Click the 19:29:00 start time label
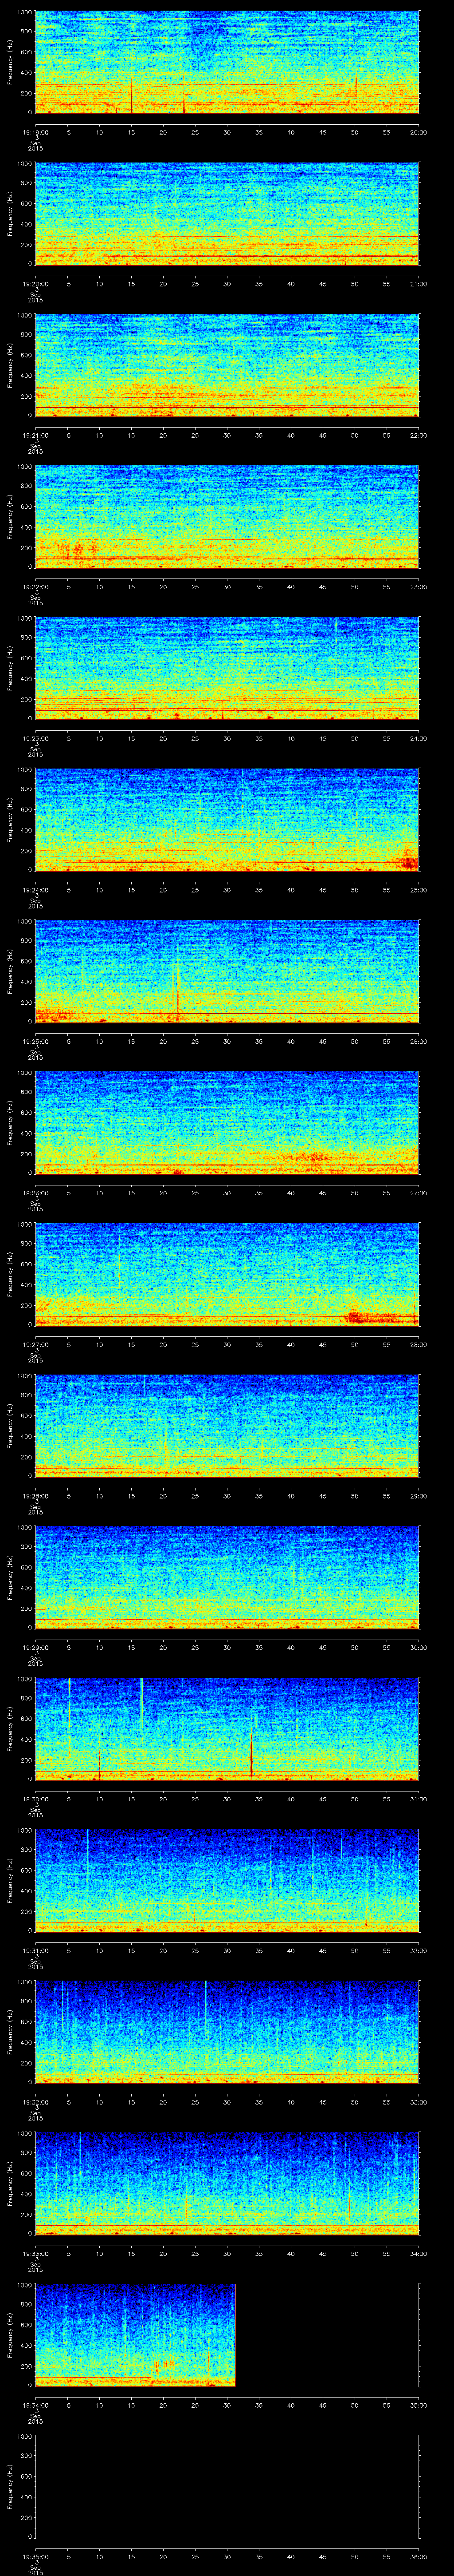Screen dimensions: 454x2576 [35, 1647]
